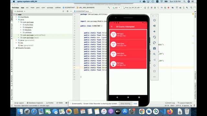Click the 4 spaces indent indicator

185,106
